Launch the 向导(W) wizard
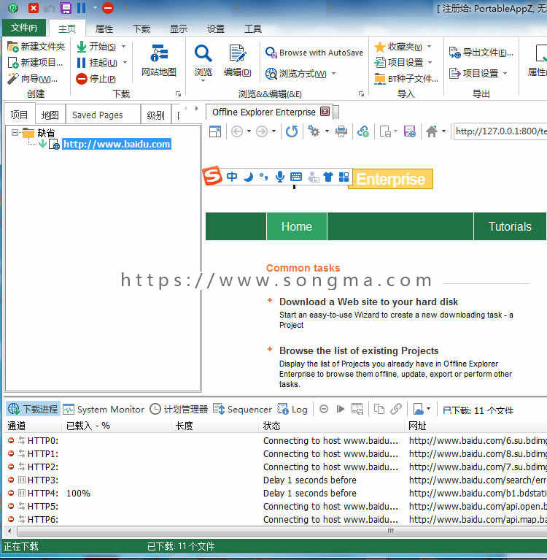This screenshot has width=547, height=560. tap(33, 79)
